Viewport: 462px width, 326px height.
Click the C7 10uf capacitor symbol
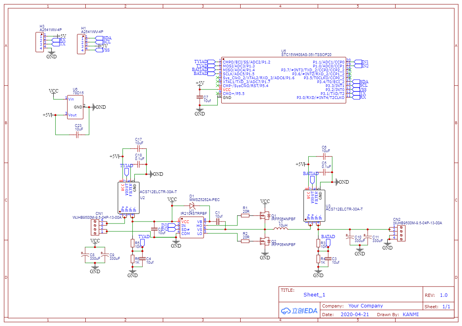(200, 97)
